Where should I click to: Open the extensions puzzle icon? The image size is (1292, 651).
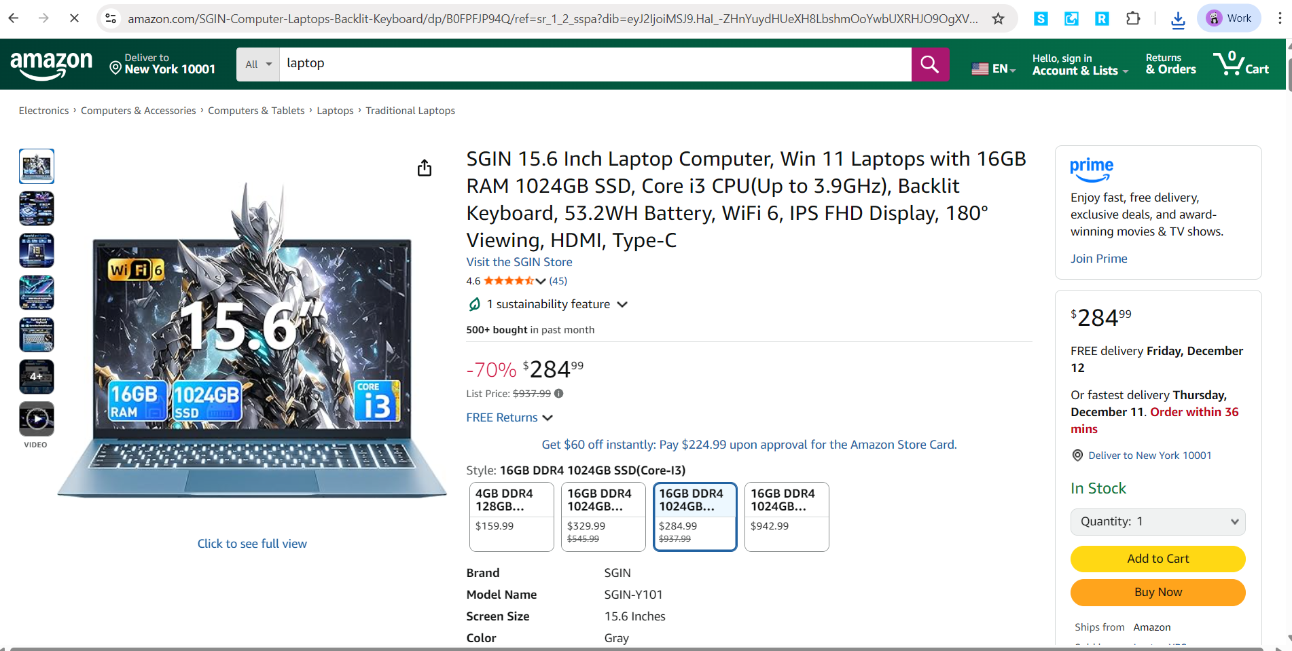1132,18
